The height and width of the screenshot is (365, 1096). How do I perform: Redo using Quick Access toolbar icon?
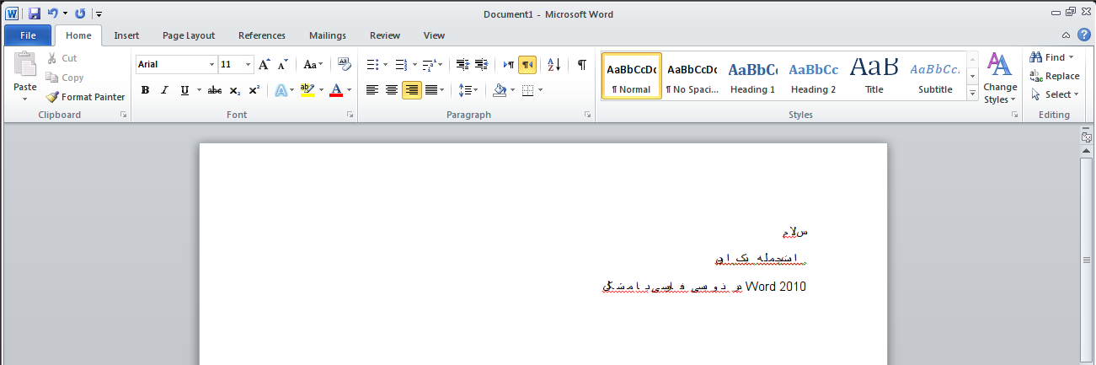(80, 13)
